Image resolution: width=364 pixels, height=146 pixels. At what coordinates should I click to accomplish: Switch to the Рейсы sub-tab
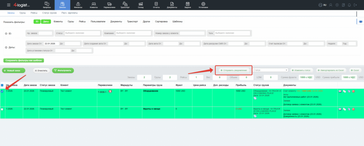[x=34, y=13]
